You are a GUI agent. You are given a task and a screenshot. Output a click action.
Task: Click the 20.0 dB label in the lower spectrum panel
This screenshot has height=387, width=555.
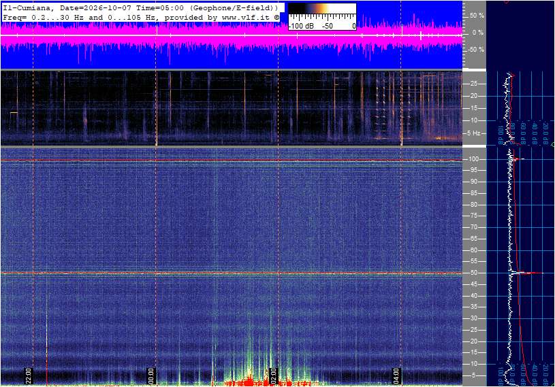545,375
